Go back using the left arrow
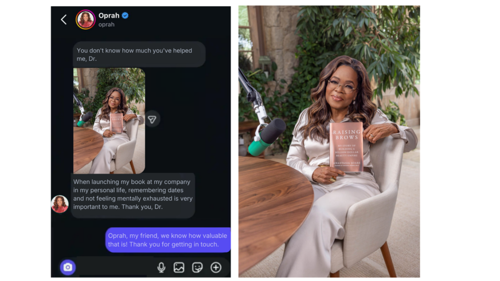500x281 pixels. click(64, 20)
